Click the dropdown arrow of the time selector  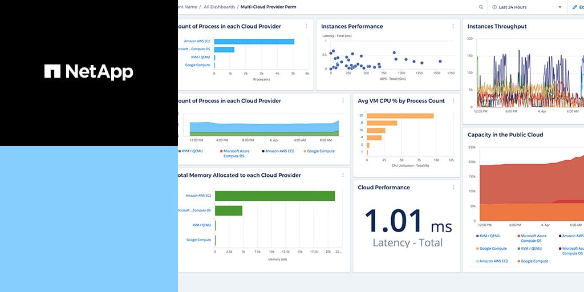coord(559,7)
